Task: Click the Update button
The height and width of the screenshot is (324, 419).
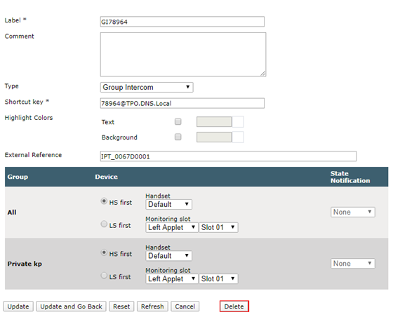Action: coord(18,306)
